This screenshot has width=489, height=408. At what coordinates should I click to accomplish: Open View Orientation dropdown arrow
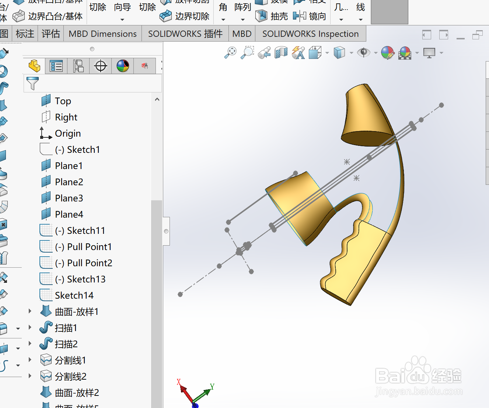coord(327,53)
